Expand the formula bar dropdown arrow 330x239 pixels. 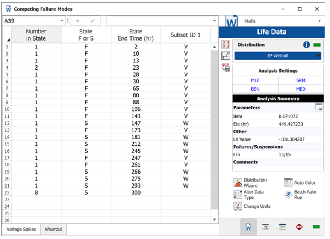click(x=215, y=21)
